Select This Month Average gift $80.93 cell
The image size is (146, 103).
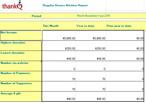tap(59, 96)
